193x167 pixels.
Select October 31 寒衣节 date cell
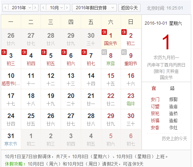click(11, 139)
